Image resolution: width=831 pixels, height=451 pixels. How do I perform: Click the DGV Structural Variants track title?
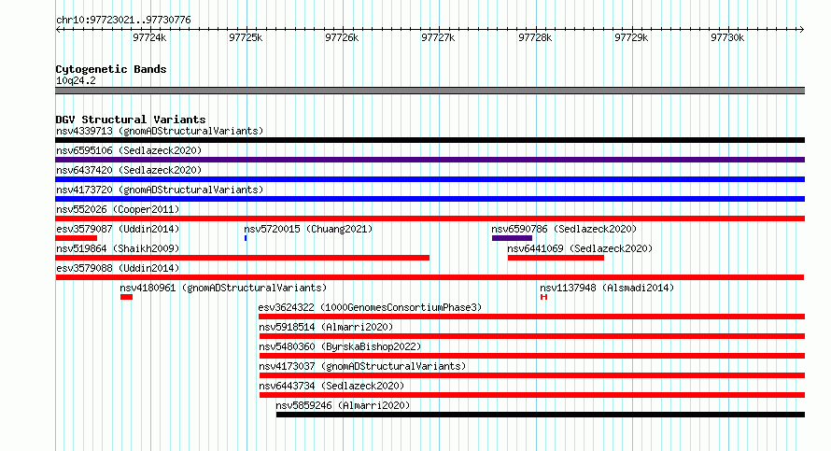(x=131, y=120)
